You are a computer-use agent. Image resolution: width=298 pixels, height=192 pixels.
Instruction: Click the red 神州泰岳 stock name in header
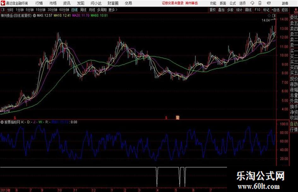coord(192,3)
